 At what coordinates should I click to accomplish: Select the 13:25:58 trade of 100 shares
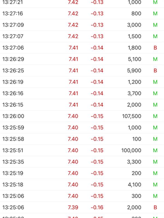(82, 139)
